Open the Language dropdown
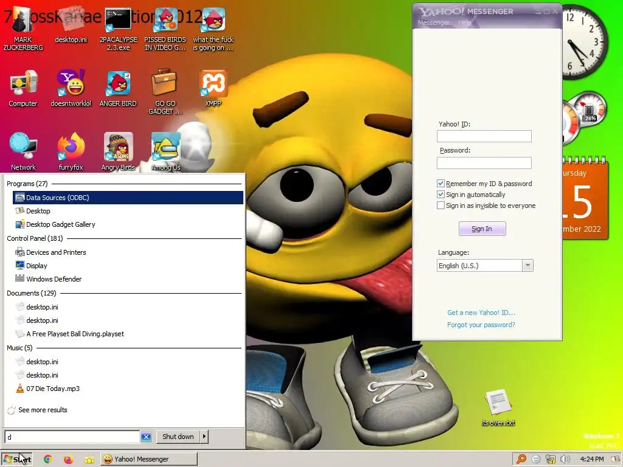The width and height of the screenshot is (623, 467). coord(485,266)
